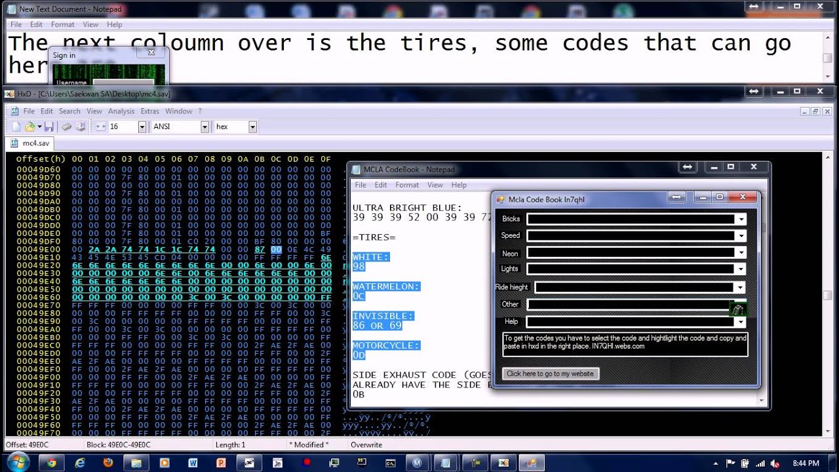Viewport: 839px width, 472px height.
Task: Open HxD Extras menu
Action: coord(150,111)
